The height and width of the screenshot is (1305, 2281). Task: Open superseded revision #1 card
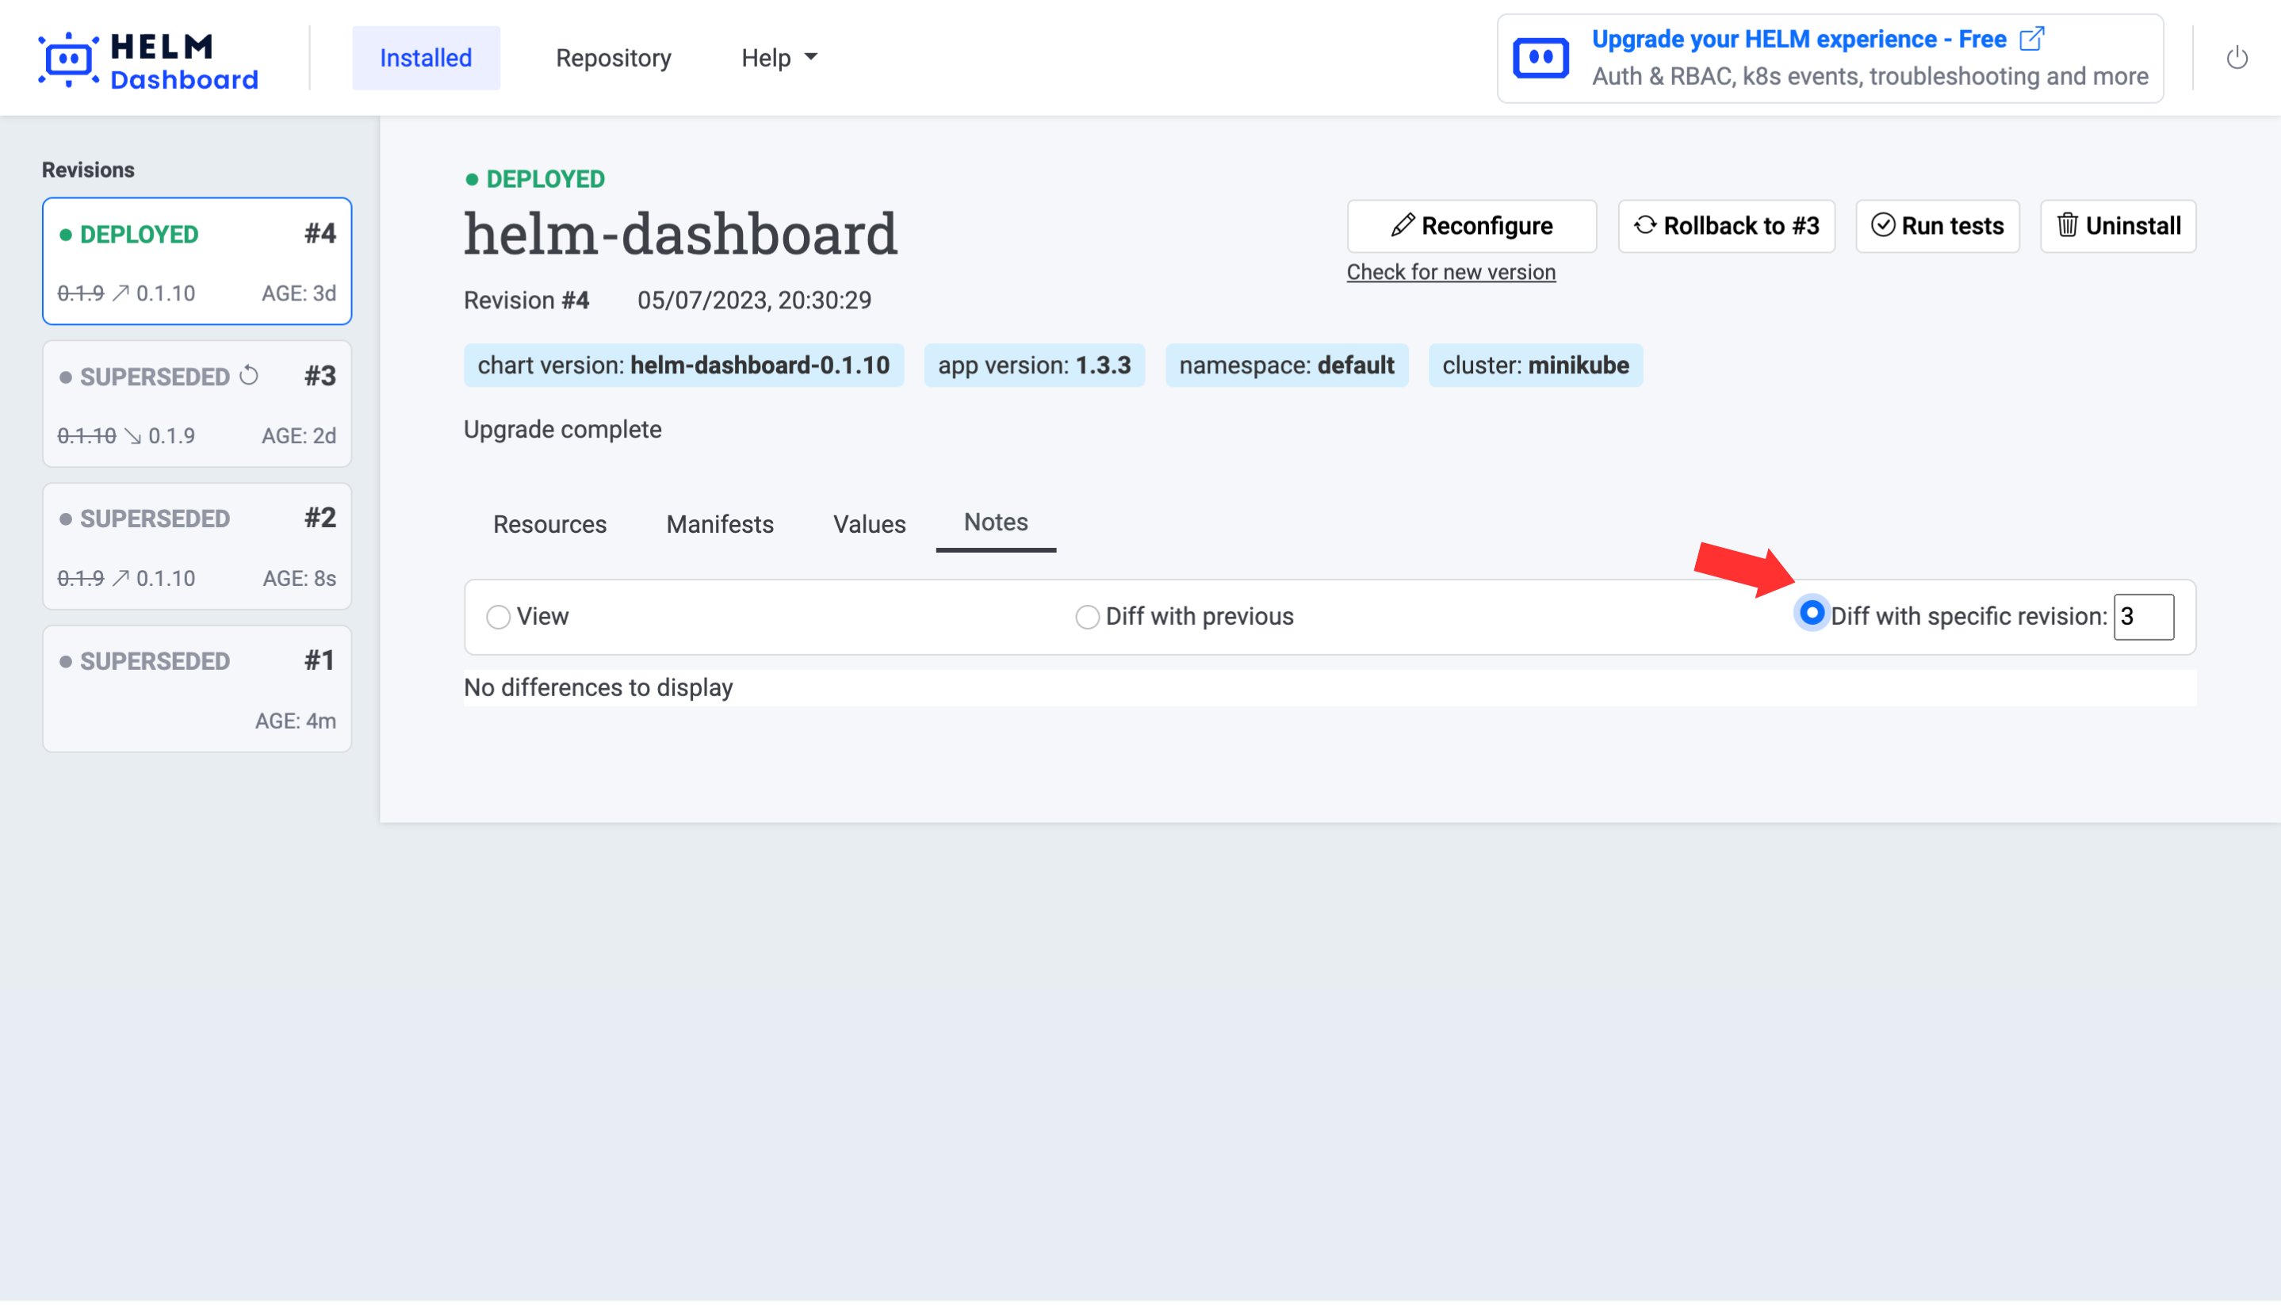197,689
